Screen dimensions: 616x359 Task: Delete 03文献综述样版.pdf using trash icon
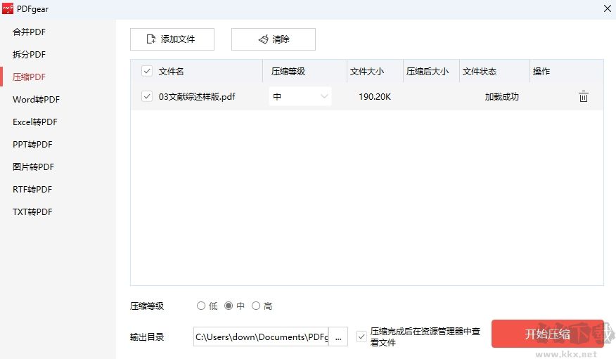[584, 96]
